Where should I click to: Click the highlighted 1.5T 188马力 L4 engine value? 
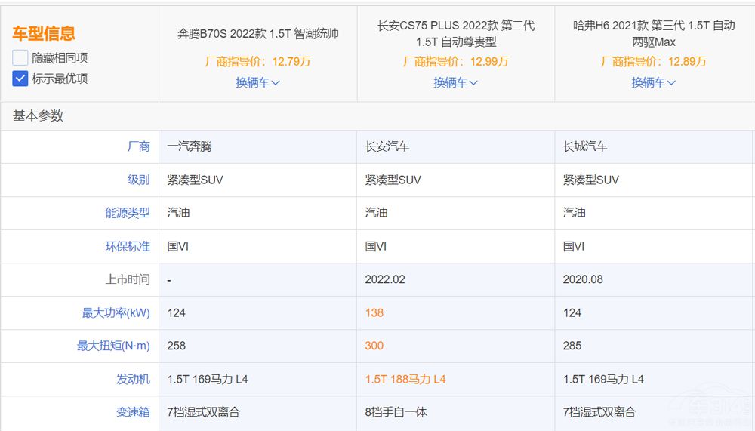coord(405,379)
